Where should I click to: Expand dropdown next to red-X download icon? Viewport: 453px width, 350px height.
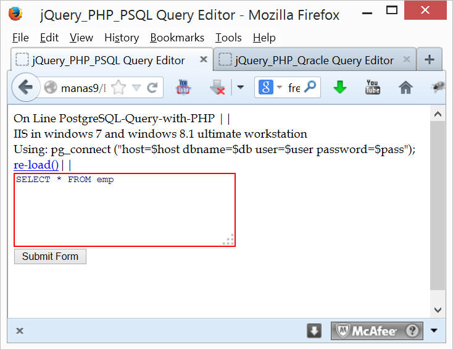pyautogui.click(x=240, y=88)
